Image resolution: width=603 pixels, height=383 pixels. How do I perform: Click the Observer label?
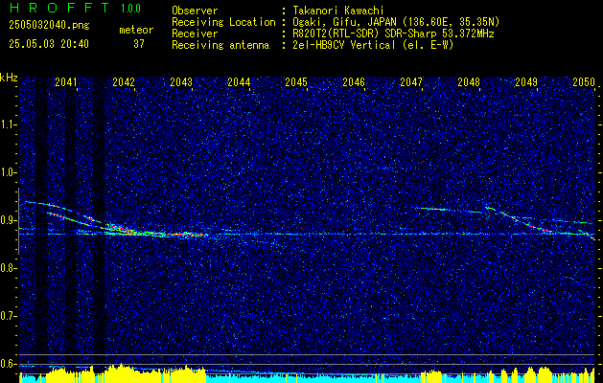[195, 11]
